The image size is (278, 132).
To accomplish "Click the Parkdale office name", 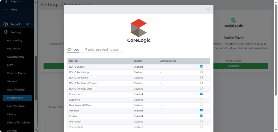I will point(74,111).
